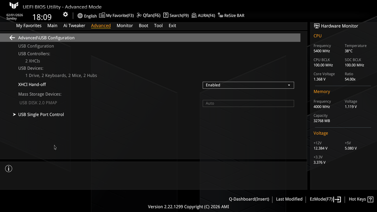
Task: Click the Advanced\USB Configuration breadcrumb
Action: click(46, 38)
